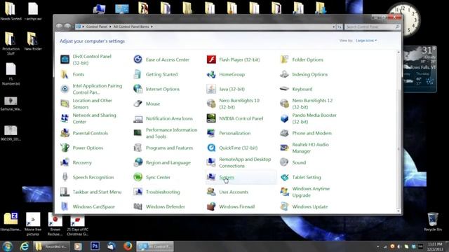Open the Fonts icon
Image resolution: width=449 pixels, height=252 pixels.
coord(65,74)
